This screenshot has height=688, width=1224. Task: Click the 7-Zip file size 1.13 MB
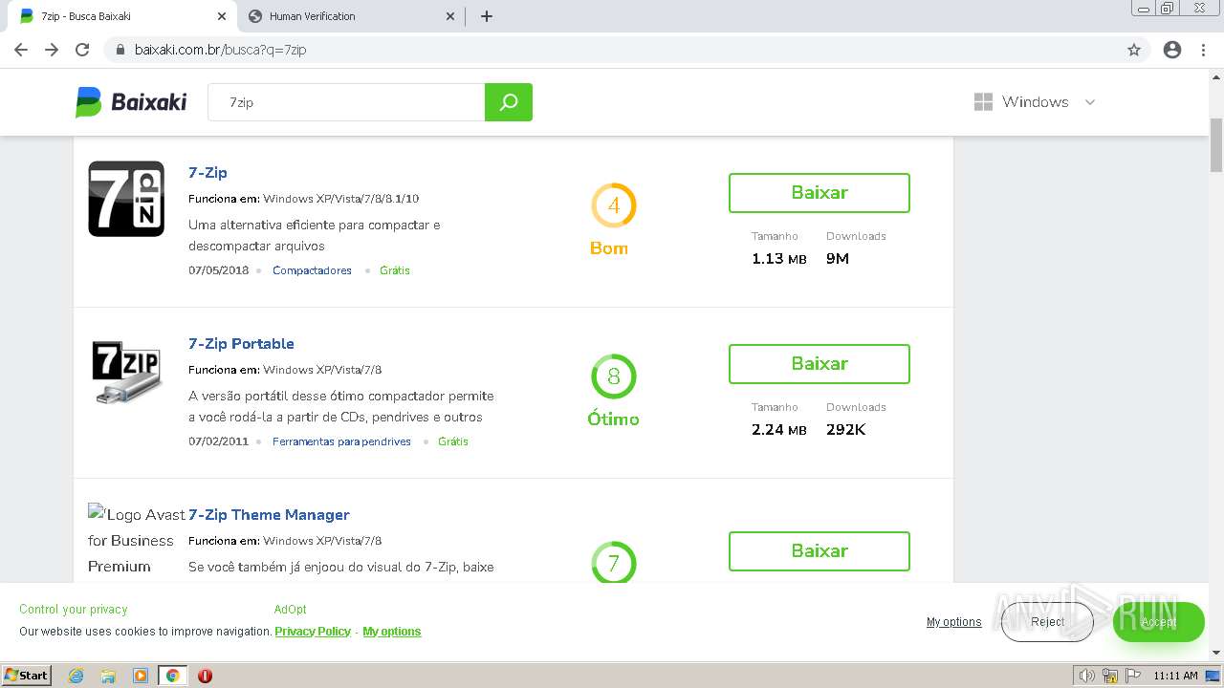coord(779,259)
